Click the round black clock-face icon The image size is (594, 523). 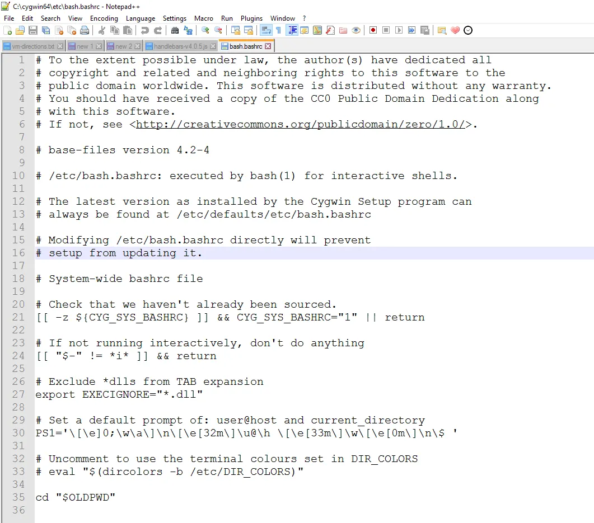[x=468, y=30]
